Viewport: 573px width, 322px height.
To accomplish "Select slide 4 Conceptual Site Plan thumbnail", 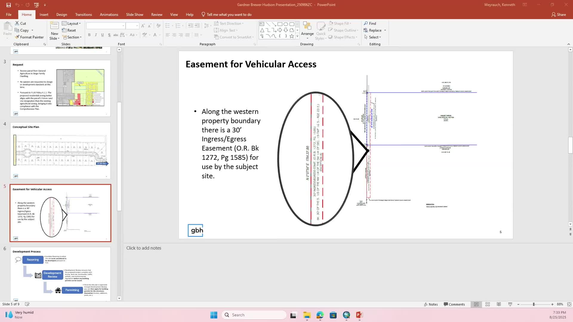I will pyautogui.click(x=60, y=151).
